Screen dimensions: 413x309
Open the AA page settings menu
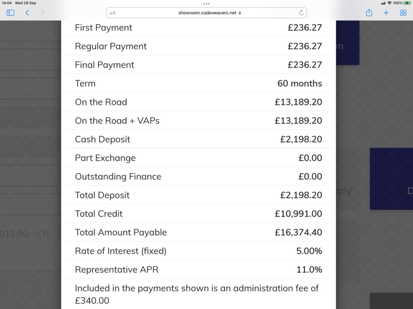[112, 13]
